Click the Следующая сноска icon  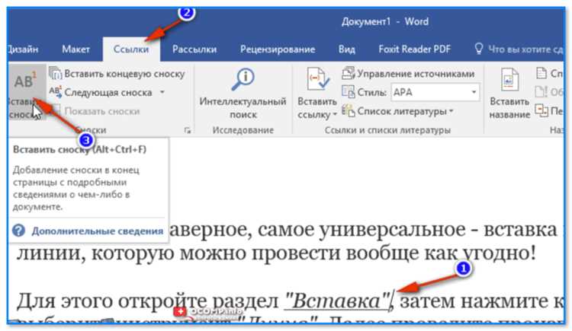56,92
